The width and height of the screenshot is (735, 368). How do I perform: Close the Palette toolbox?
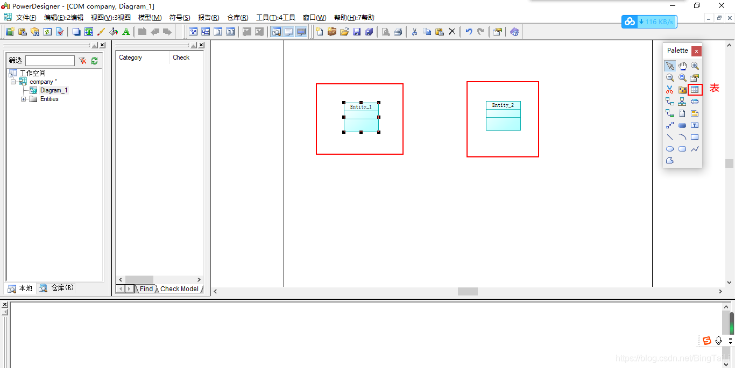[x=696, y=51]
